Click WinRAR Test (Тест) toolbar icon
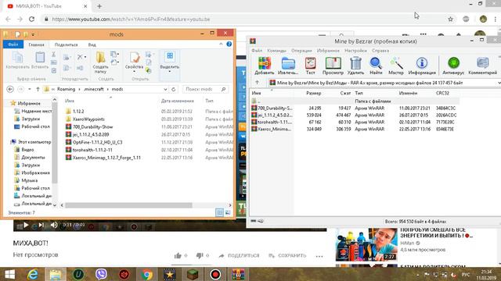Viewport: 501px width, 281px height. point(310,66)
